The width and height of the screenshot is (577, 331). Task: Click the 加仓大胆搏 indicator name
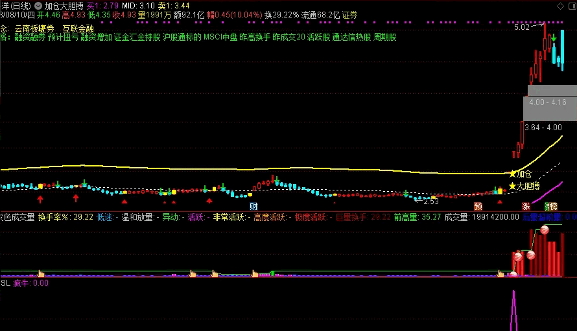tap(64, 6)
